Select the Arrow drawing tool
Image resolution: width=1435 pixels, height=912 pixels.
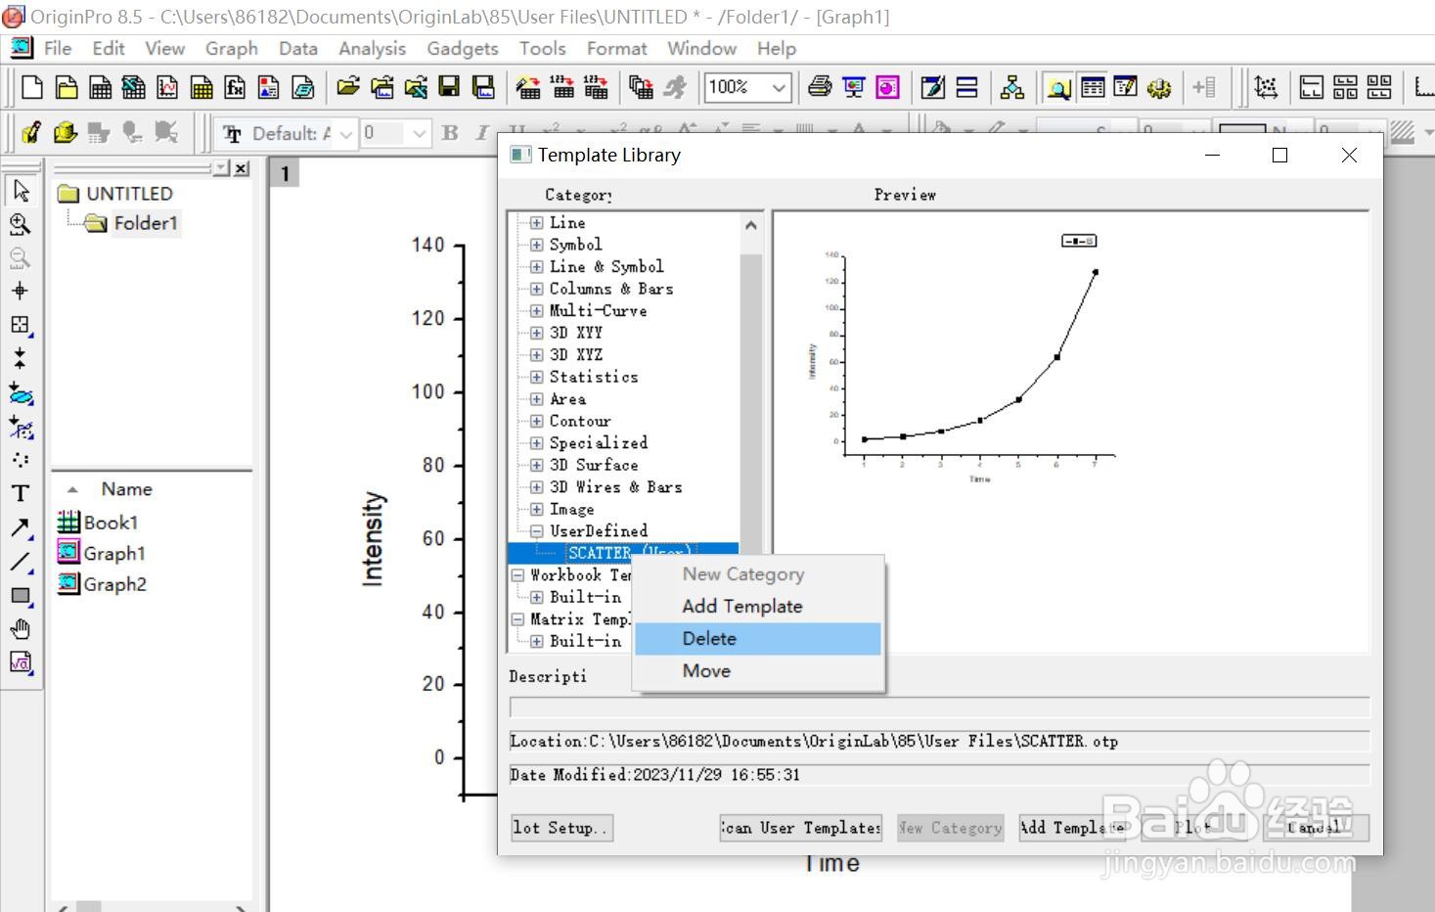[21, 528]
